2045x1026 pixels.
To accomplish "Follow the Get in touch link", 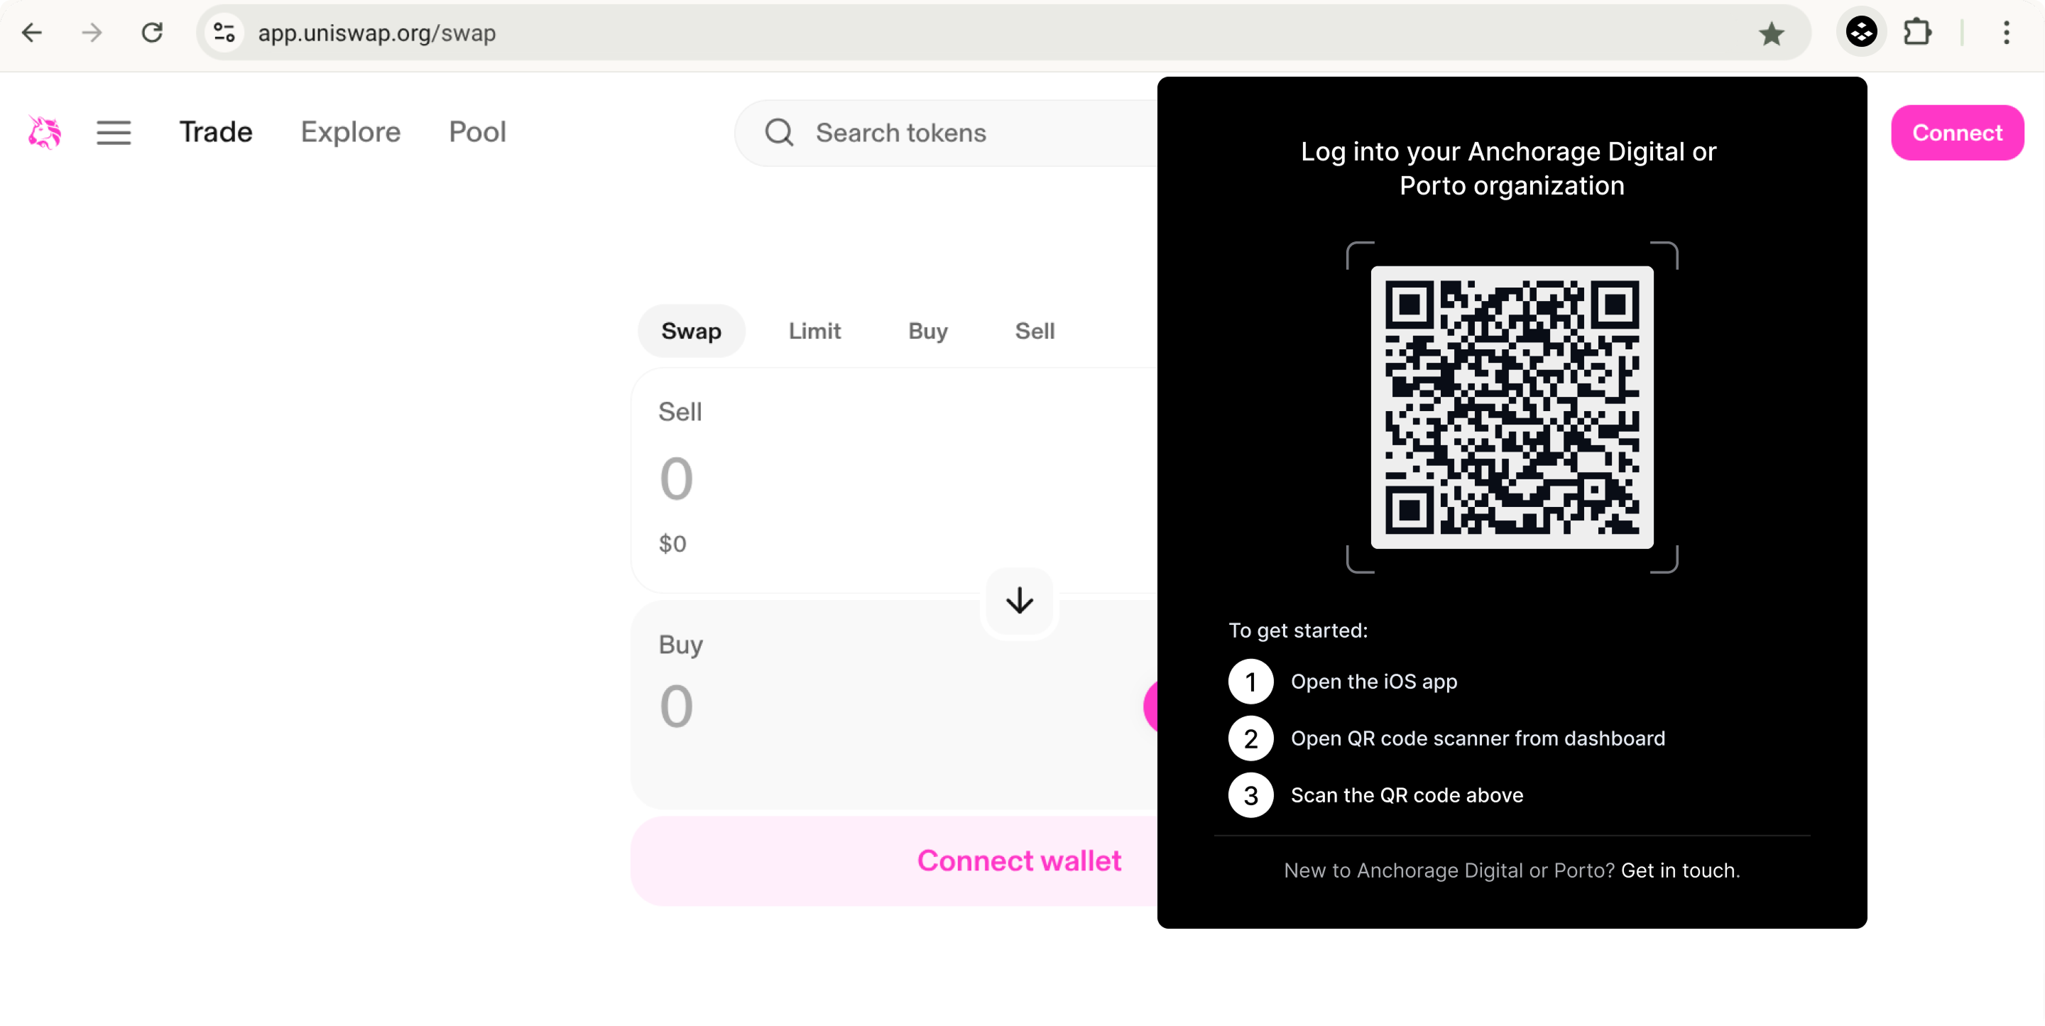I will [x=1680, y=871].
